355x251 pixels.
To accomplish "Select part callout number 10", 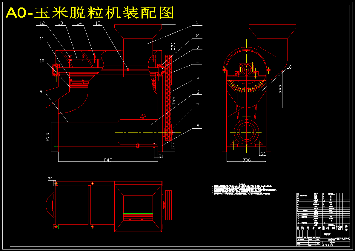I will pos(42,61).
